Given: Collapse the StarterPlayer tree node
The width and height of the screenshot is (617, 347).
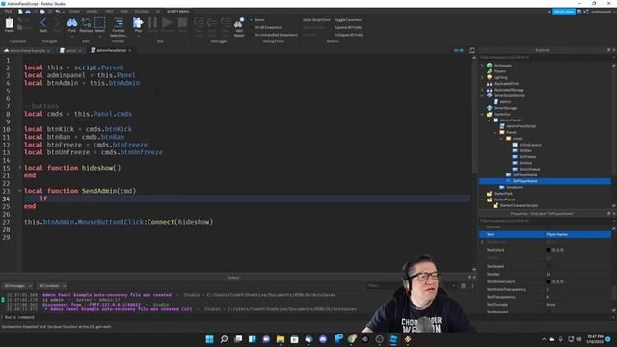Looking at the screenshot, I should click(483, 200).
